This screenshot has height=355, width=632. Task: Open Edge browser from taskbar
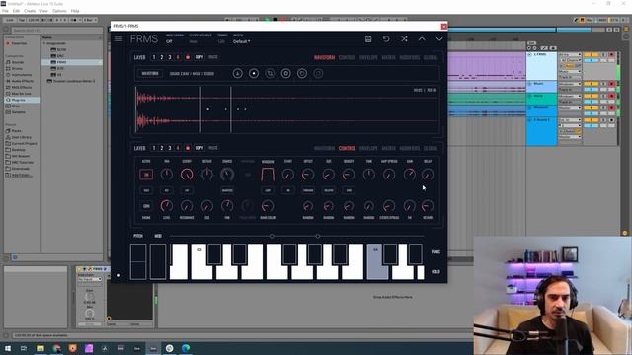(186, 348)
